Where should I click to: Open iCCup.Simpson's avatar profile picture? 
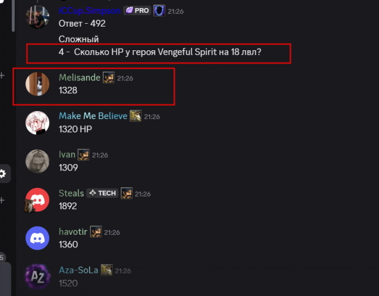[38, 17]
